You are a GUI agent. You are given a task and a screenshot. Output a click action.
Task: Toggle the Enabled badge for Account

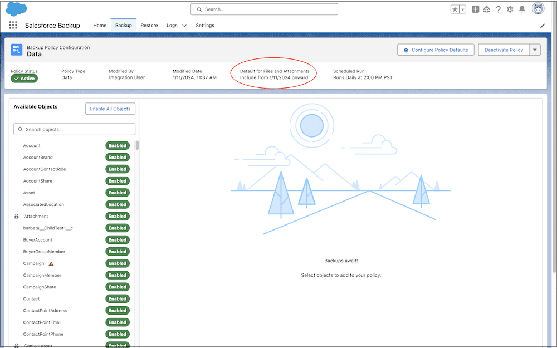click(x=118, y=145)
